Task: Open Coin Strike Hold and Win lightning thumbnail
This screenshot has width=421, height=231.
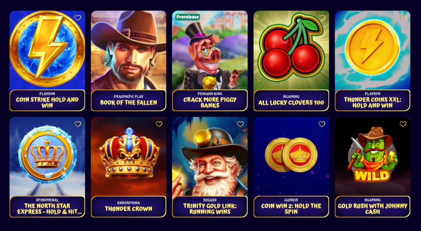Action: [x=47, y=50]
